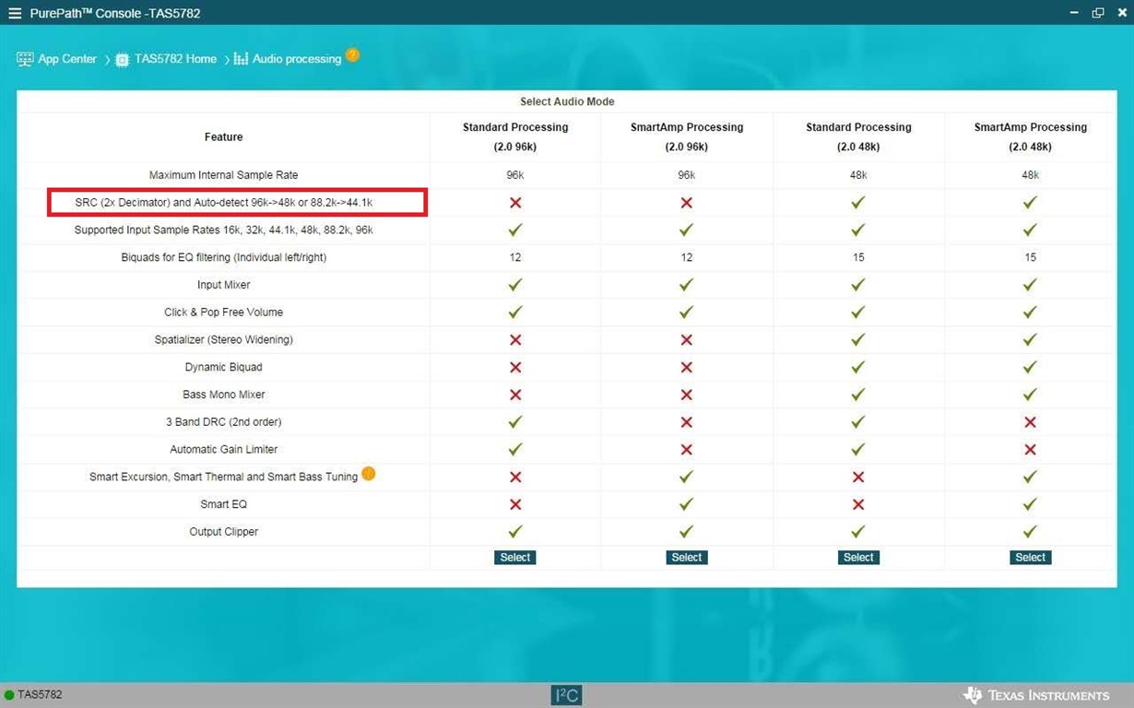Viewport: 1134px width, 708px height.
Task: Click the I2C status icon
Action: 566,695
